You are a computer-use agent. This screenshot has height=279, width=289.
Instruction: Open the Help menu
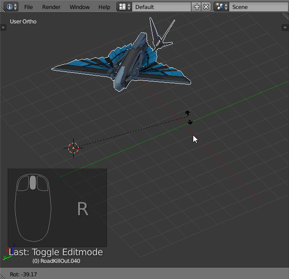[x=104, y=7]
